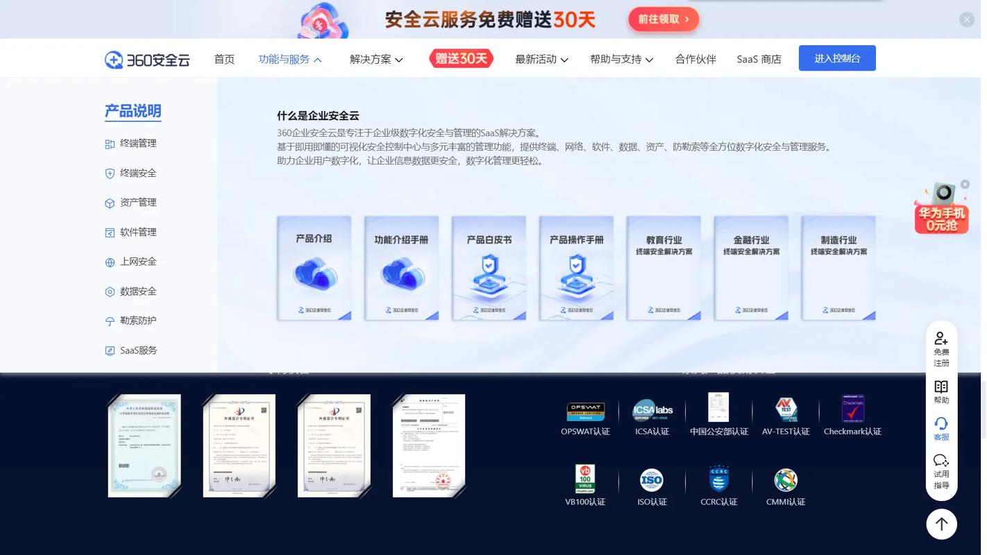Click the 免费注册 user icon

coord(941,338)
